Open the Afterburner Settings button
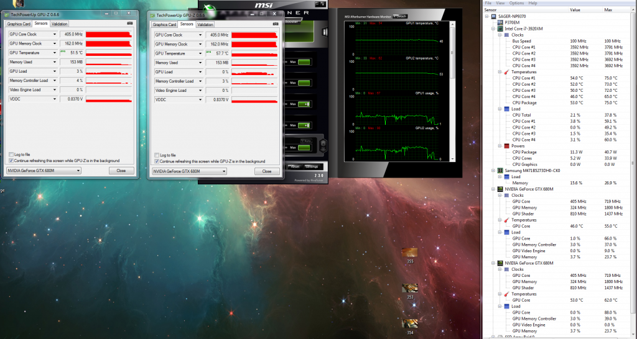 (x=312, y=166)
